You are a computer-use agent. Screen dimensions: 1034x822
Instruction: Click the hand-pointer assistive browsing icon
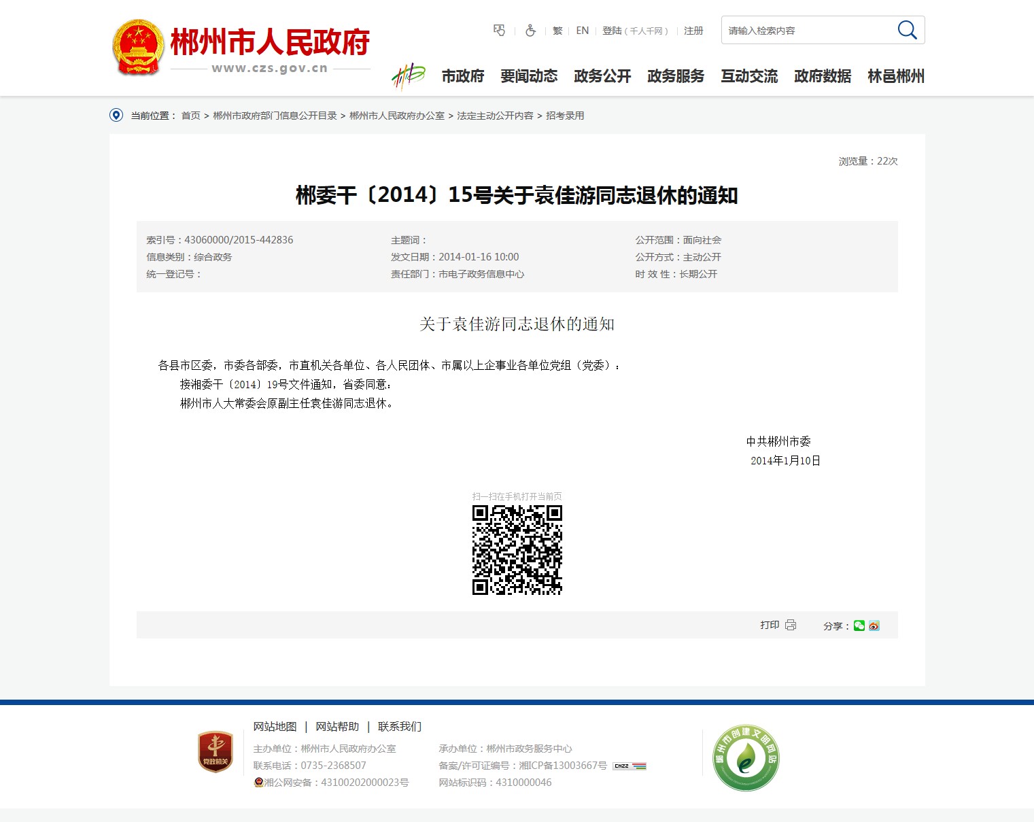[x=499, y=31]
